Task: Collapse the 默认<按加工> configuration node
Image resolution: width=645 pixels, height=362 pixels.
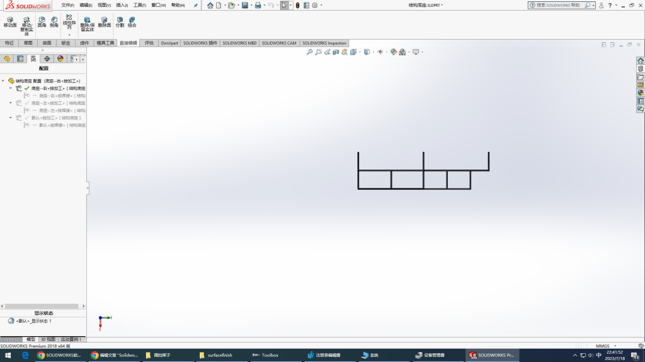Action: 11,118
